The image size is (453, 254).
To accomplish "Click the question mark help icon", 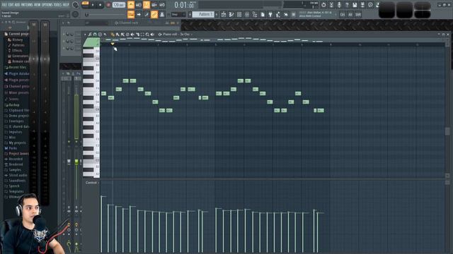I will click(347, 5).
